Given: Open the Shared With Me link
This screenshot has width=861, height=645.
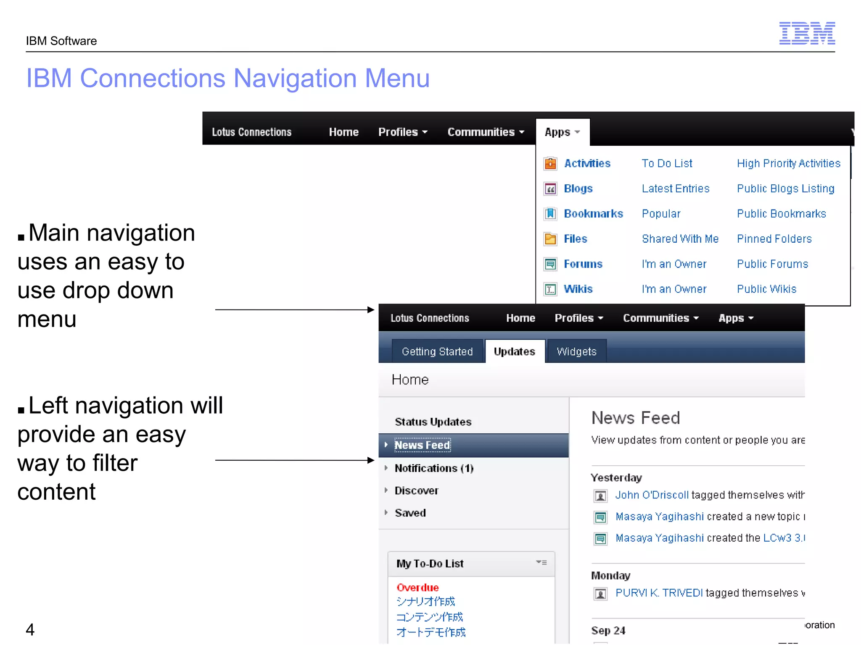Looking at the screenshot, I should click(x=680, y=239).
